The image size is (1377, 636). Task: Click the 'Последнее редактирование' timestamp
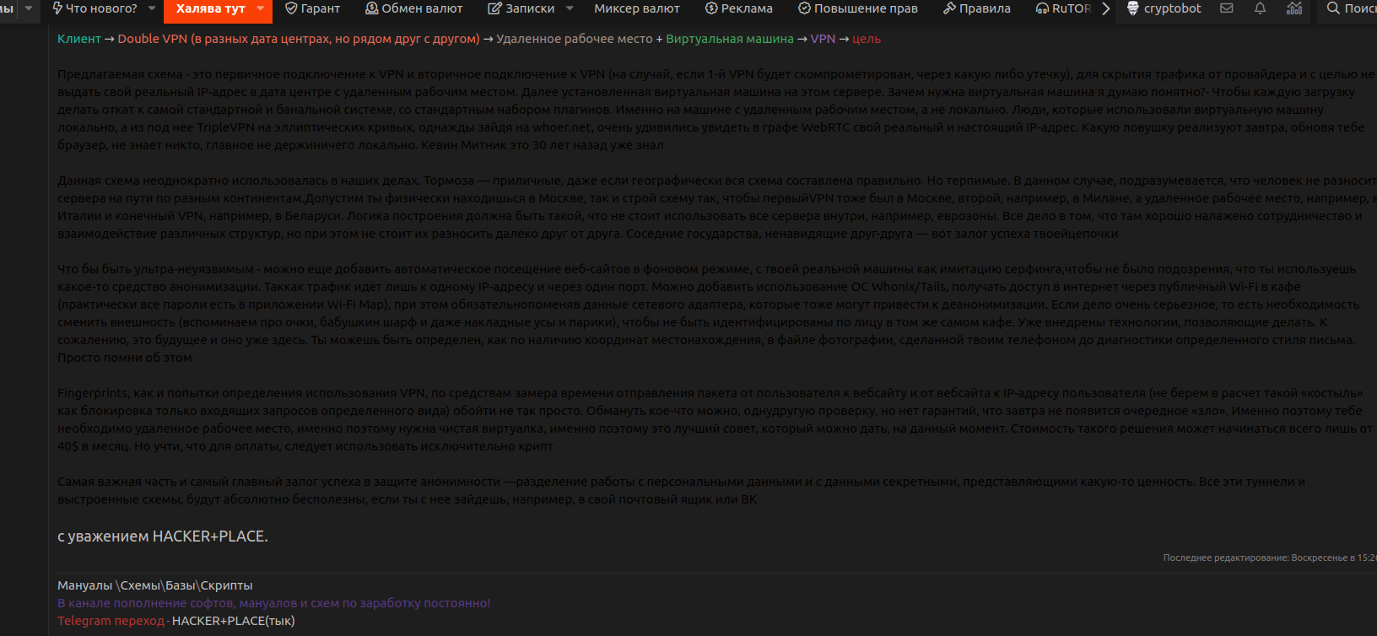point(1270,558)
